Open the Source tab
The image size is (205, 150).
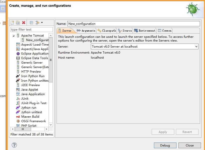(125, 31)
